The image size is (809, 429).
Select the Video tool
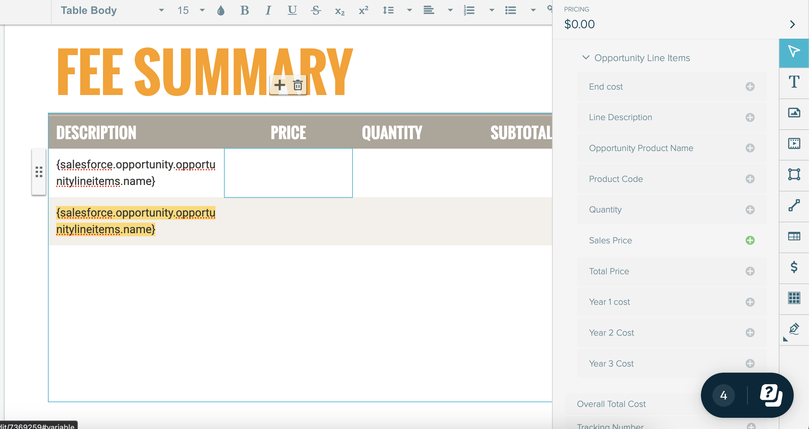tap(794, 144)
